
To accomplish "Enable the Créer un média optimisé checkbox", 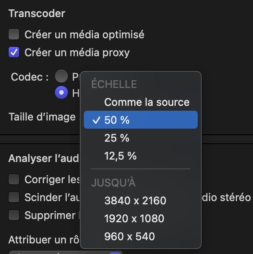I will [x=14, y=35].
